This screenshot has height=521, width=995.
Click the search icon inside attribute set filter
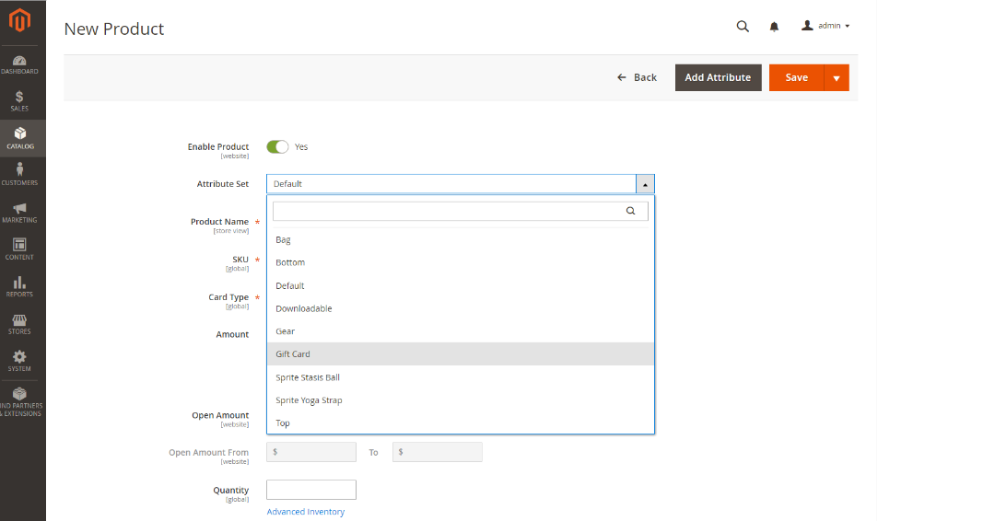[x=631, y=211]
